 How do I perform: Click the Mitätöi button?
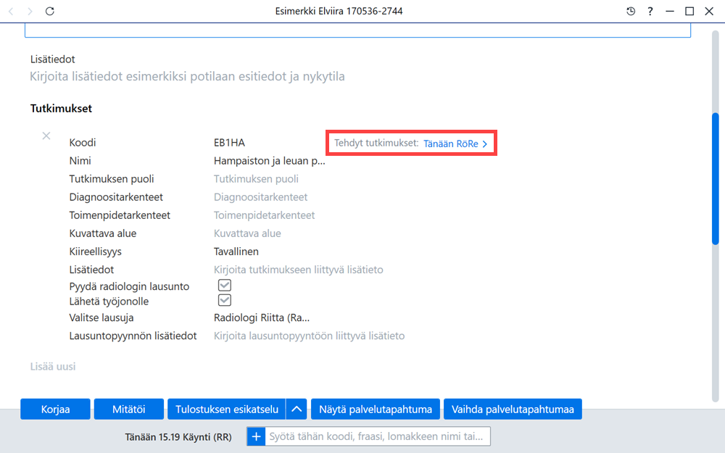coord(129,409)
